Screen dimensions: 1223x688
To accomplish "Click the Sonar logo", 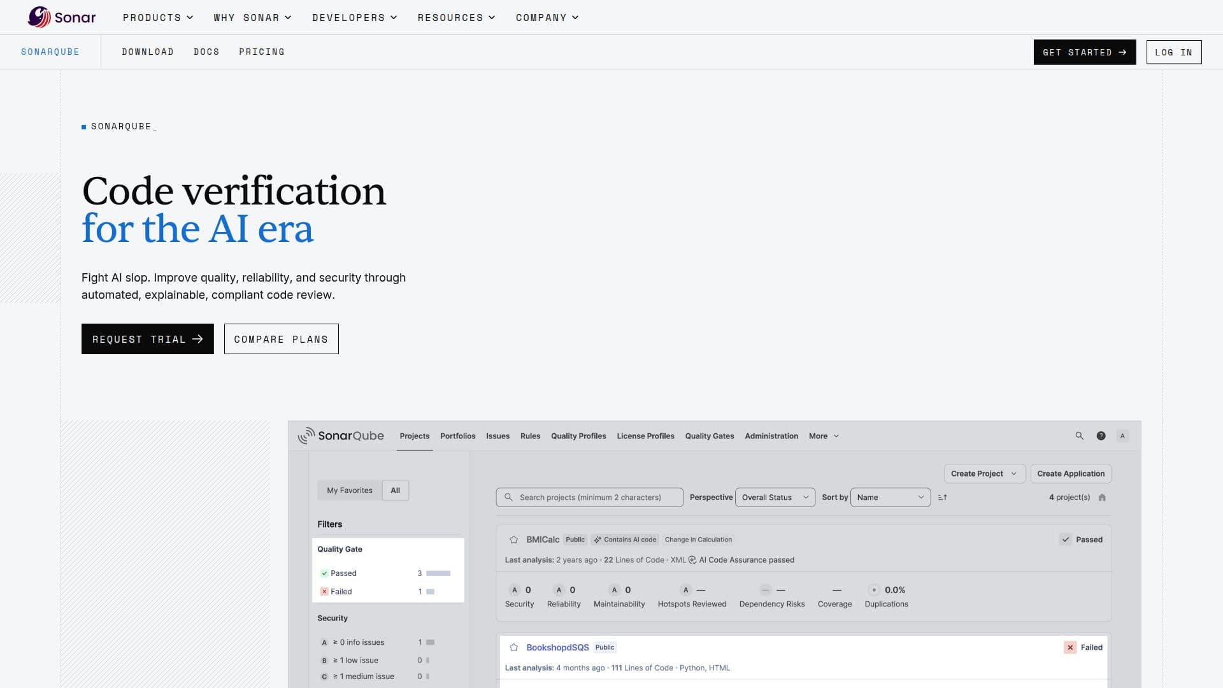I will (x=62, y=17).
